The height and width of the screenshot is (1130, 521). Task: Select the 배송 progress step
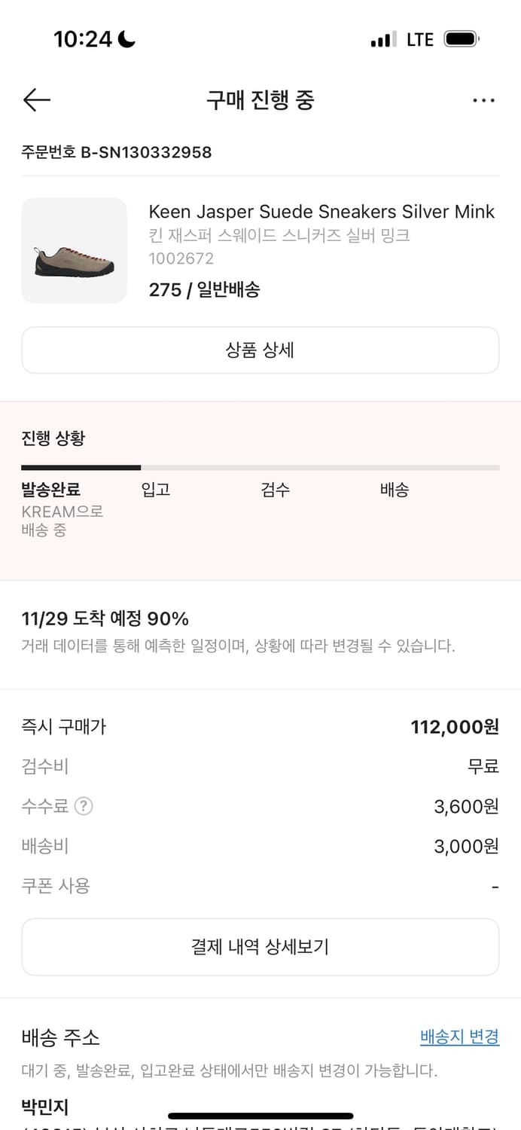[395, 489]
